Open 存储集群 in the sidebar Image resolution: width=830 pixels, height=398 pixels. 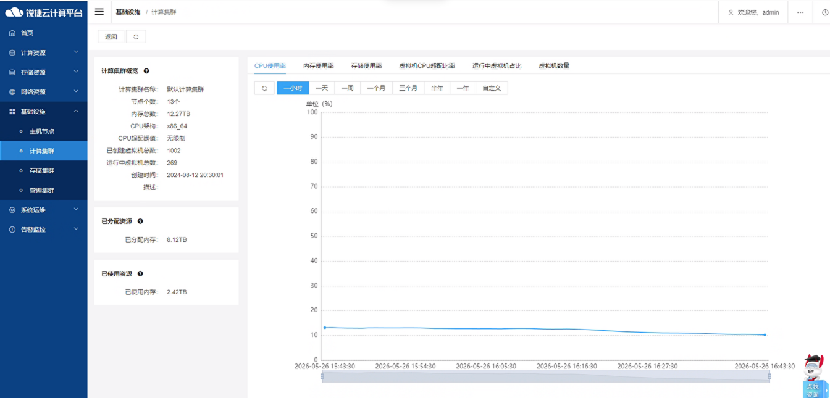coord(43,170)
